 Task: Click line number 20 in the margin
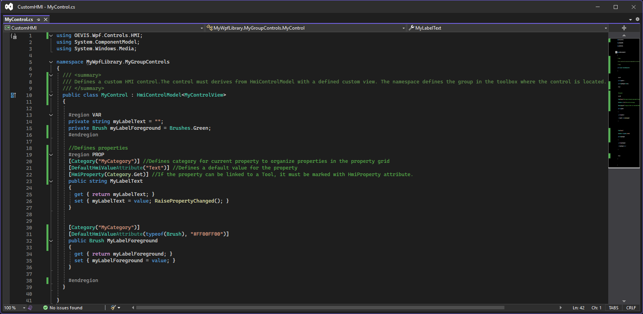(29, 161)
